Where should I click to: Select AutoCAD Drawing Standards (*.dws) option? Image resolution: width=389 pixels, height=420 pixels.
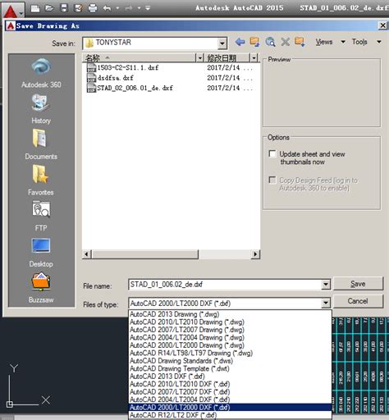point(230,361)
